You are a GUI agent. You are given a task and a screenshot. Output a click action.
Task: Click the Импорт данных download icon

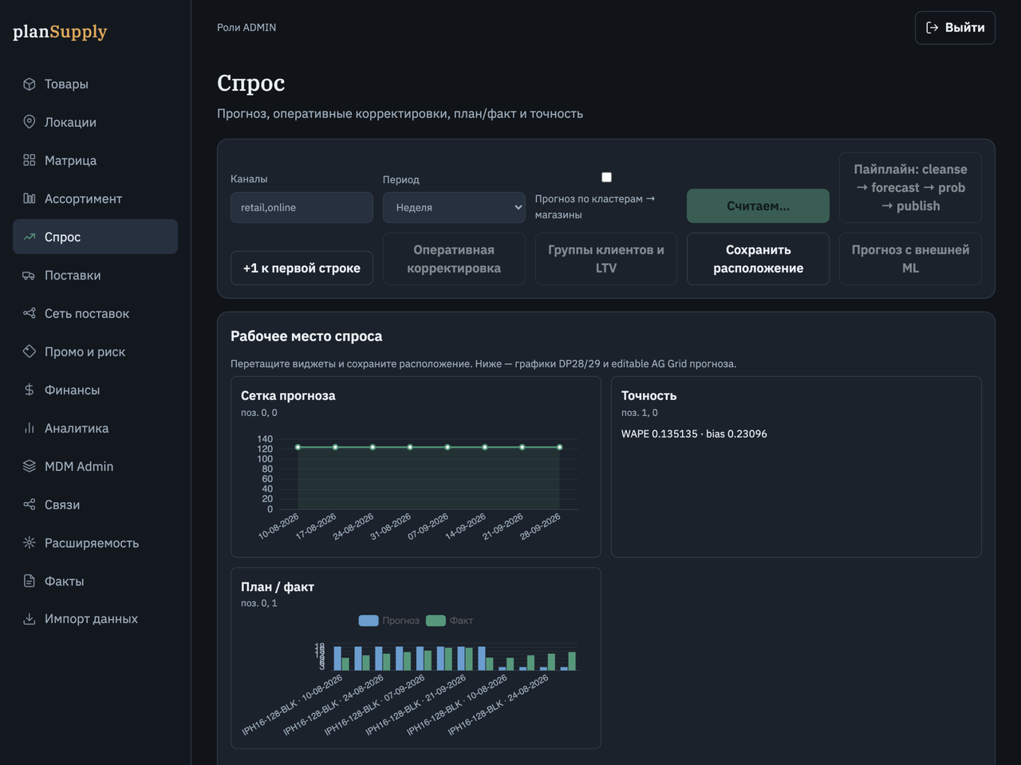pos(30,618)
